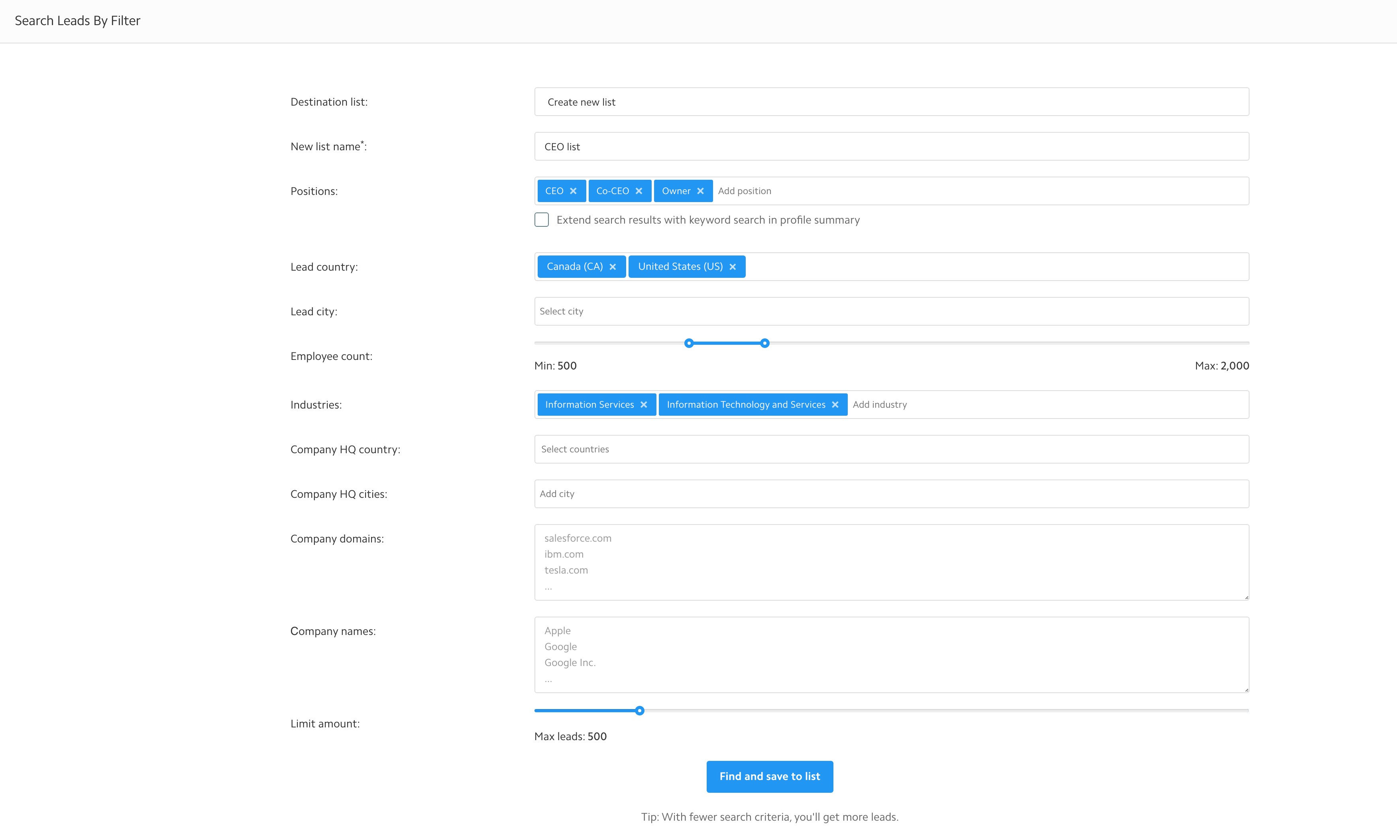Click Find and save to list button
The image size is (1397, 839).
(770, 777)
